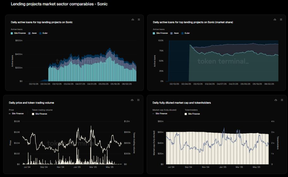Click the 'Token trading volume' legend heading

tap(42, 110)
